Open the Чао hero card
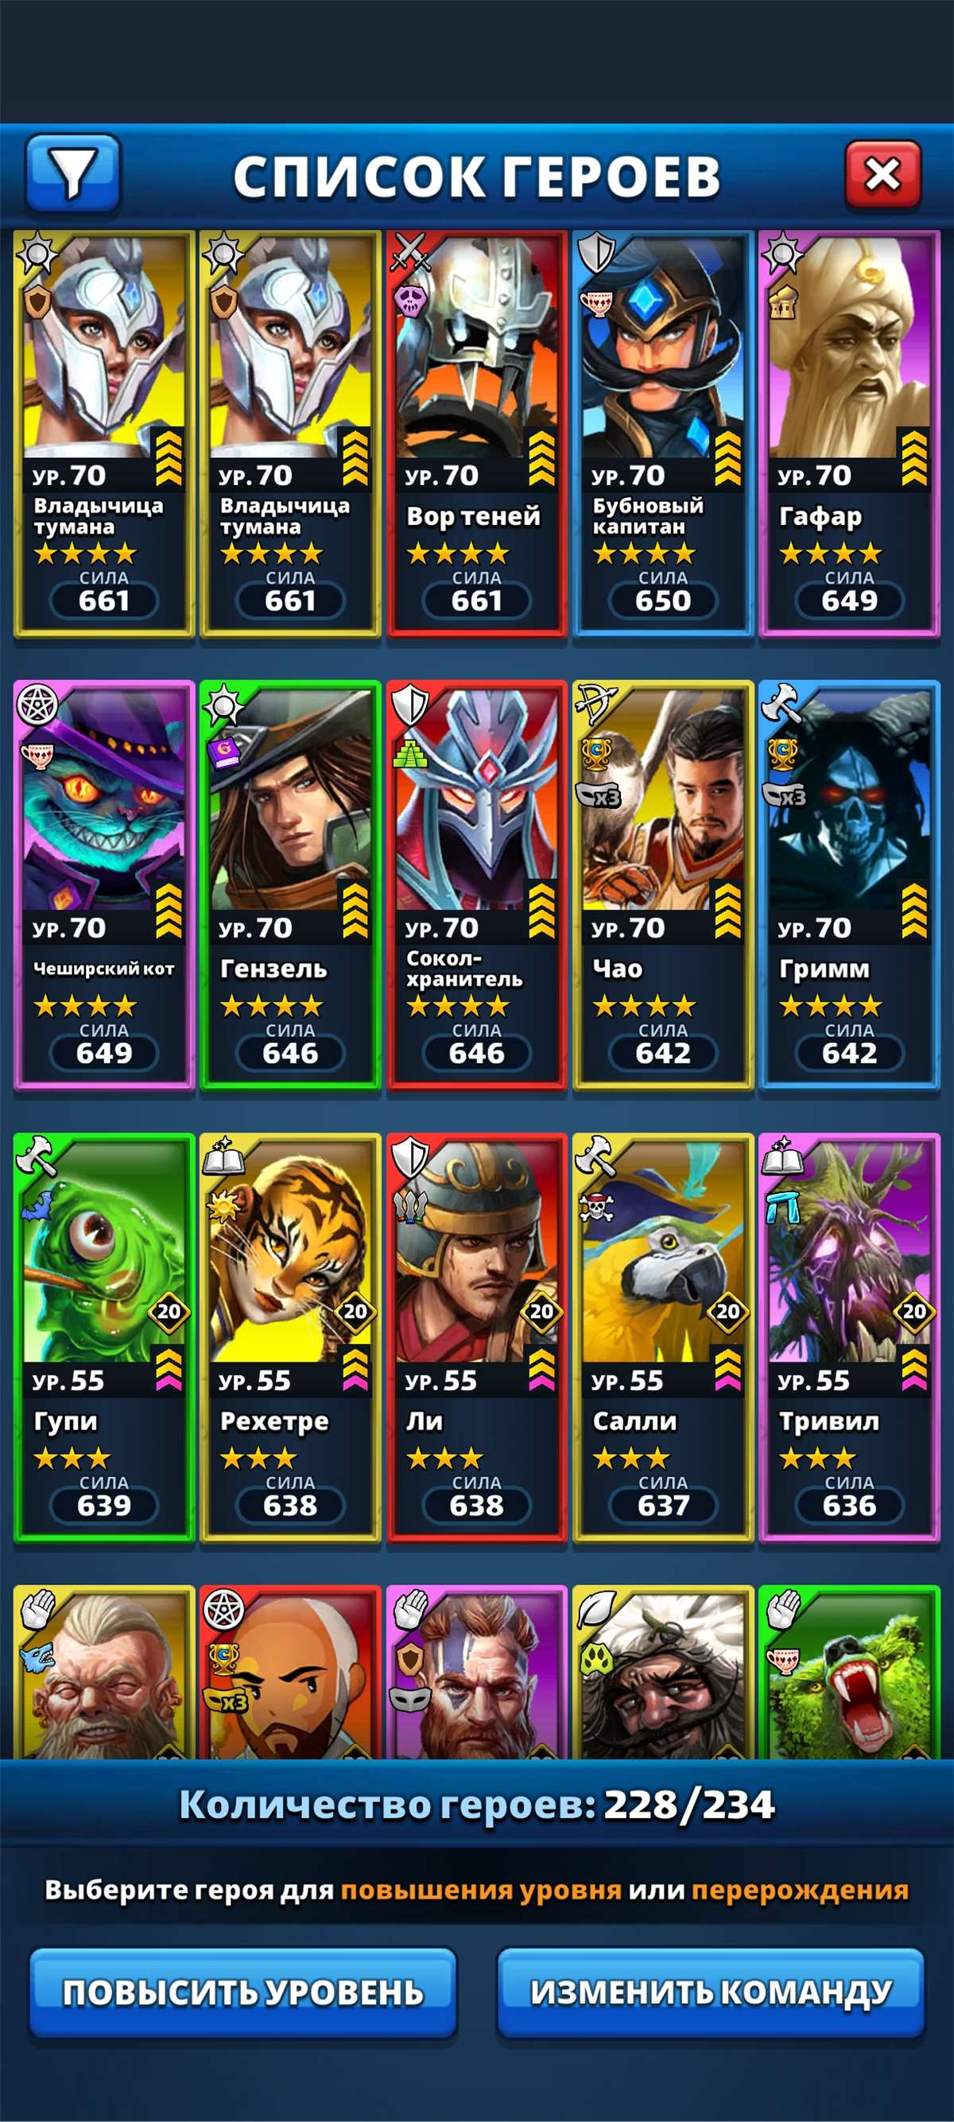 coord(662,884)
